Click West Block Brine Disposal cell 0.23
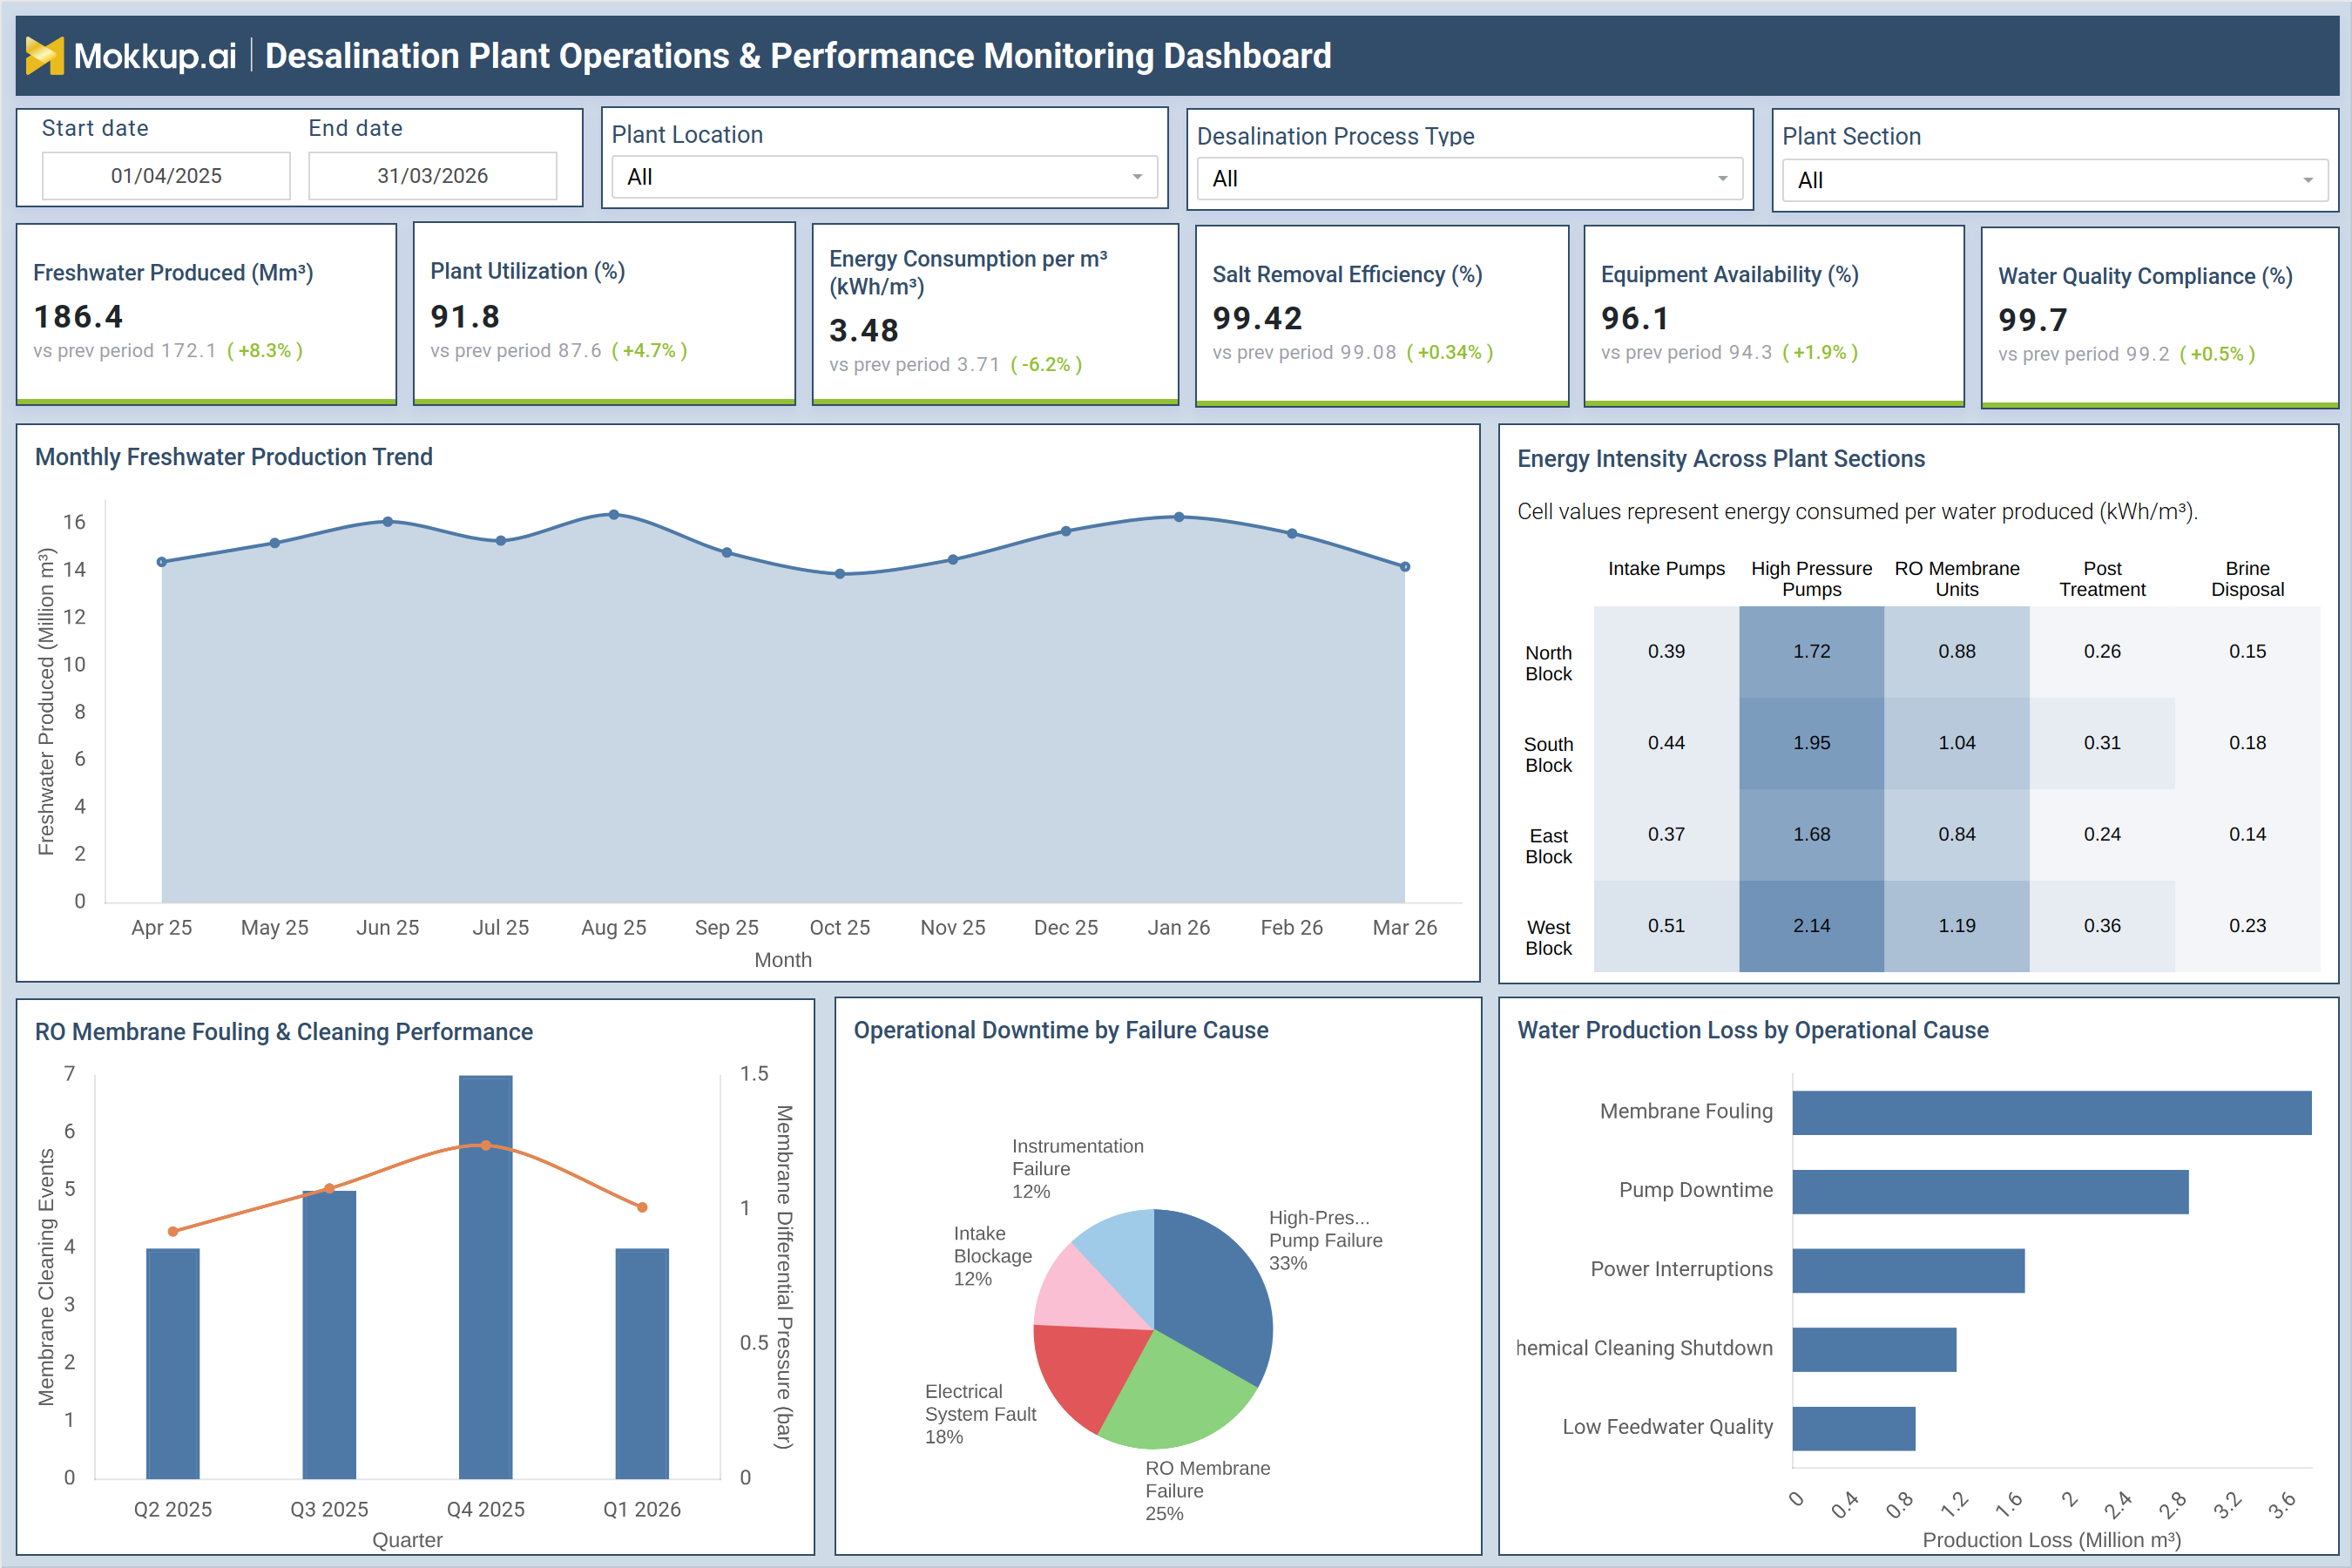Image resolution: width=2352 pixels, height=1568 pixels. tap(2247, 926)
